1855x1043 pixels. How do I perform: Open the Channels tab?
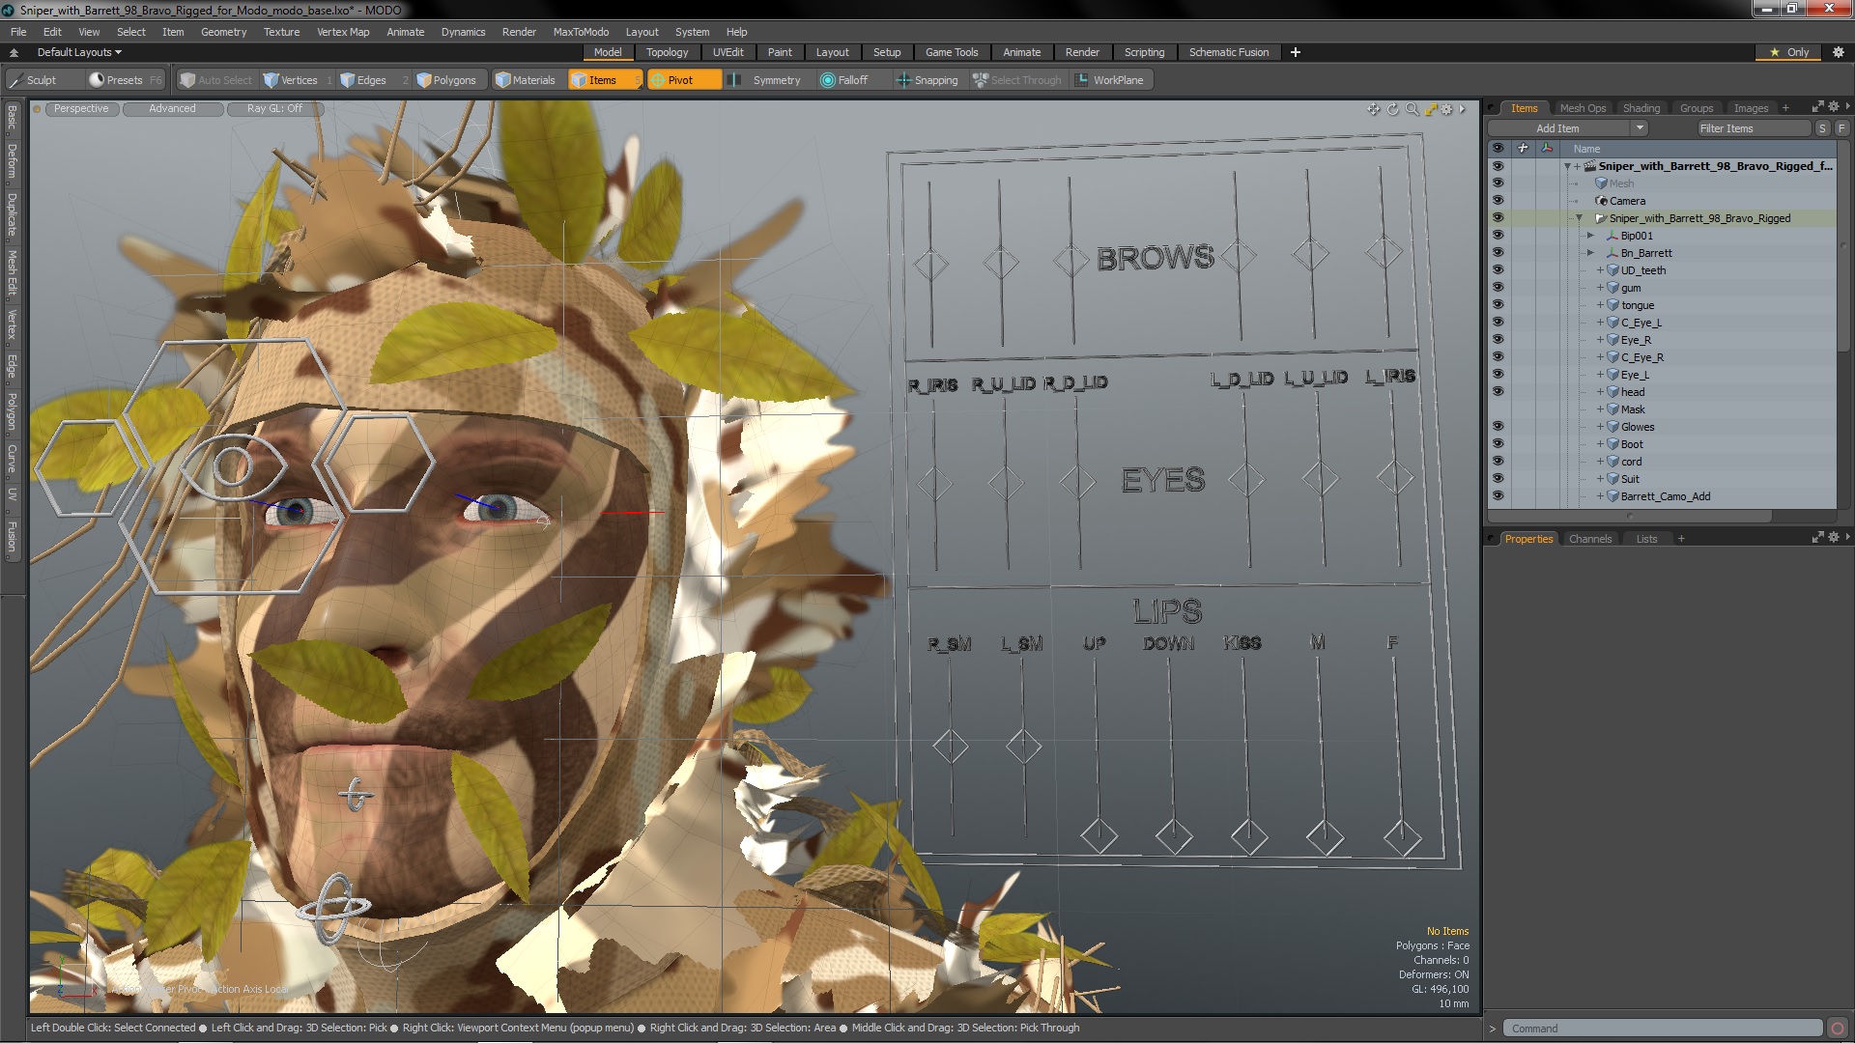(x=1590, y=539)
